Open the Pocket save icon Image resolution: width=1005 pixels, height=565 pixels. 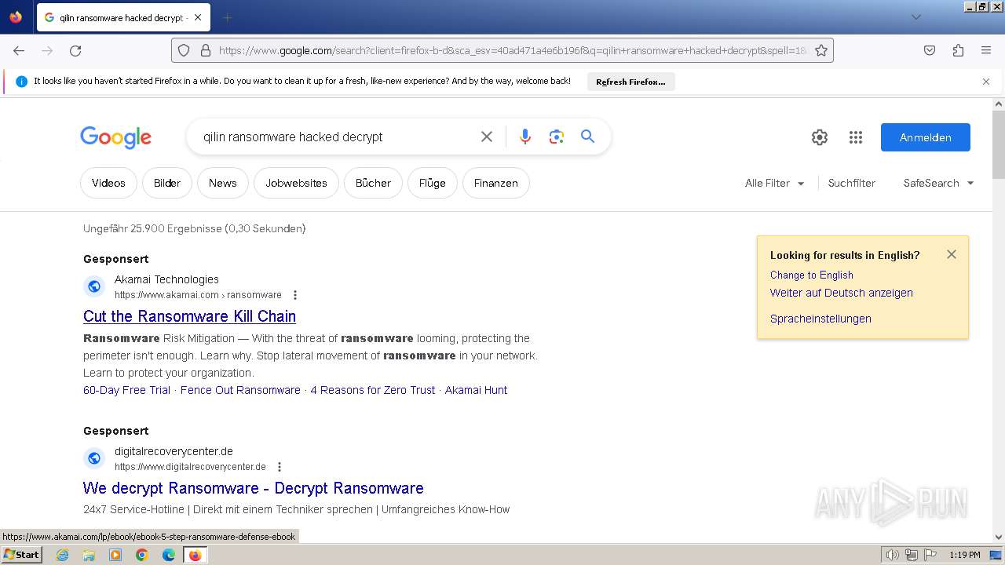point(930,50)
